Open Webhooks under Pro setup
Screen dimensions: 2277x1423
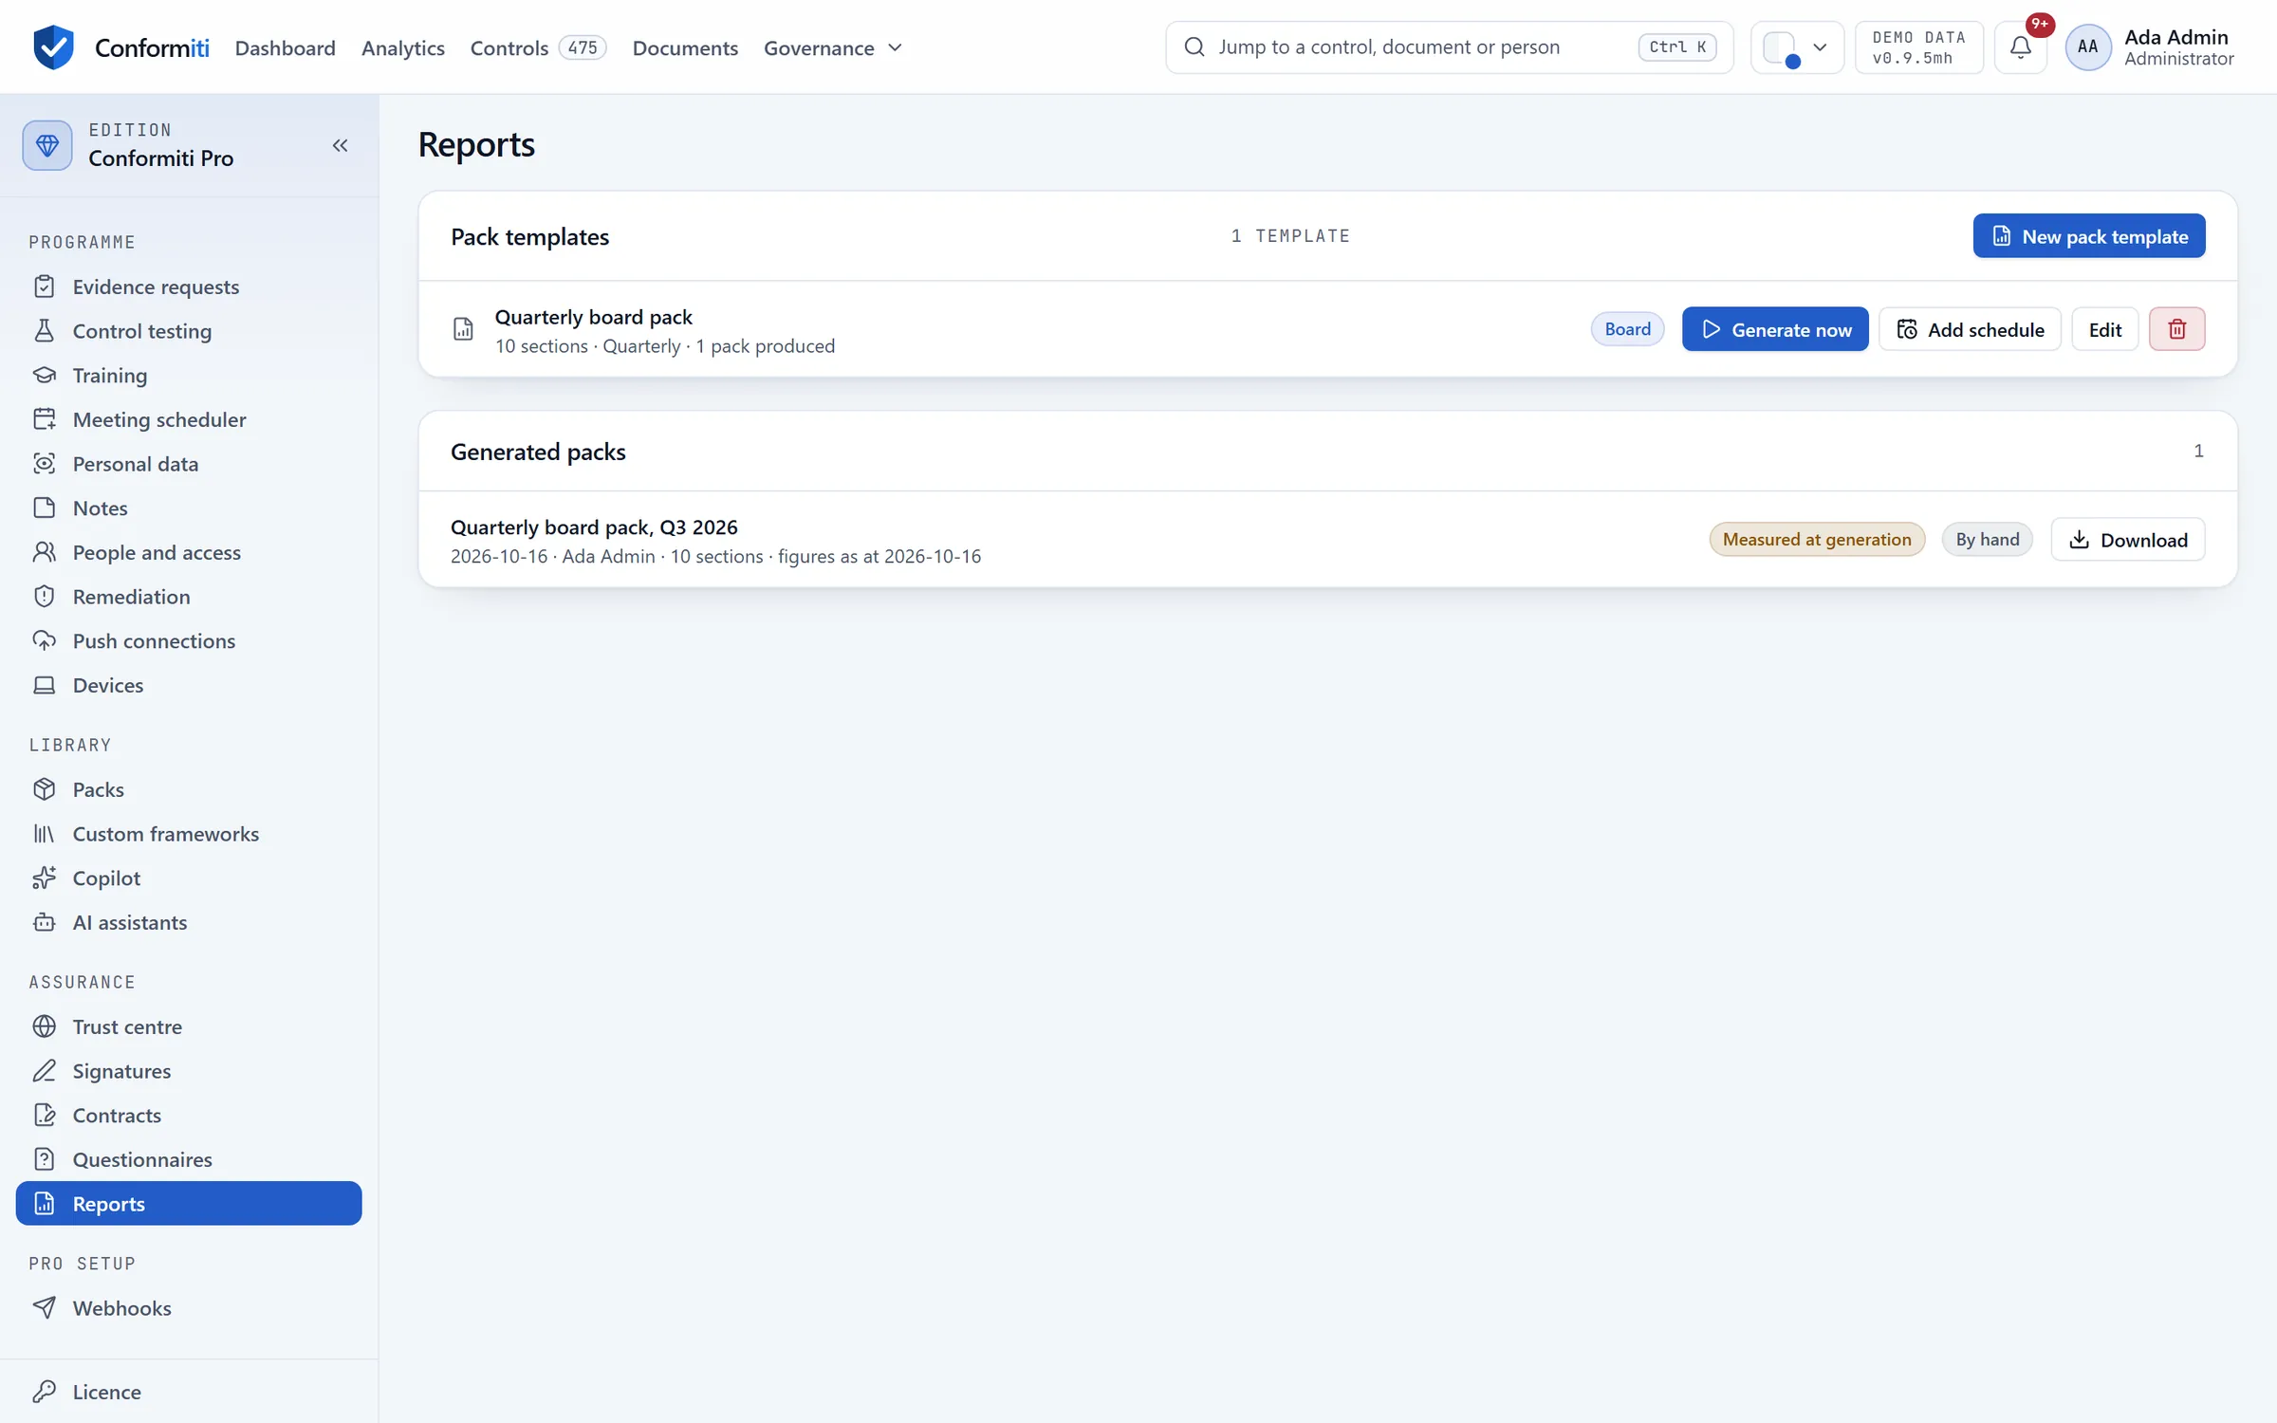point(189,1308)
